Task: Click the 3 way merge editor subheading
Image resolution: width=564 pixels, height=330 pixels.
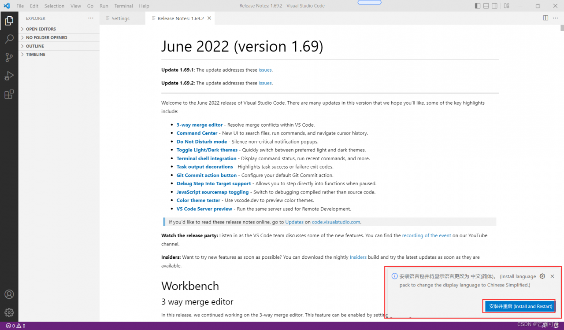Action: (197, 302)
